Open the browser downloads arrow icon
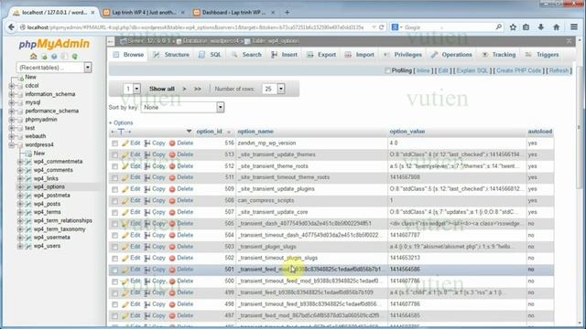This screenshot has width=586, height=329. click(x=541, y=27)
